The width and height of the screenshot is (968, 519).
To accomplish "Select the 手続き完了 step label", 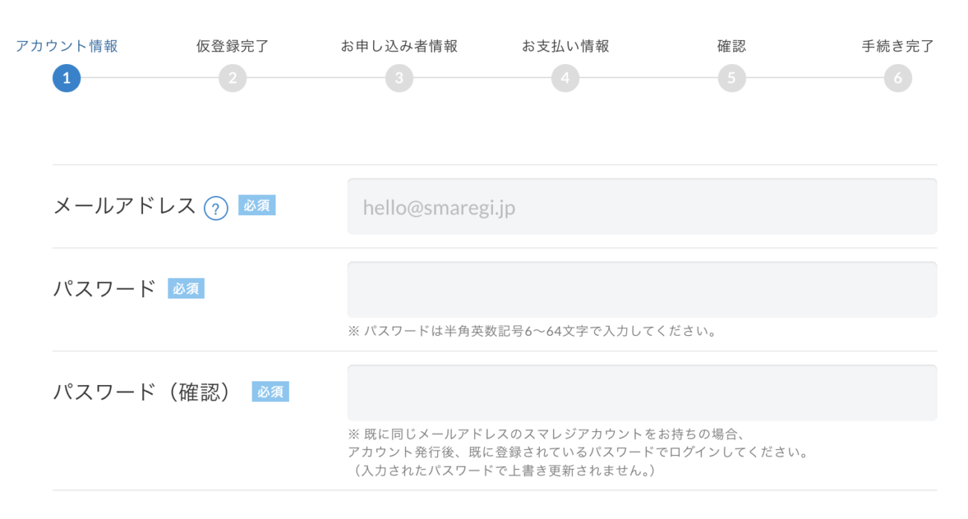I will pos(898,46).
